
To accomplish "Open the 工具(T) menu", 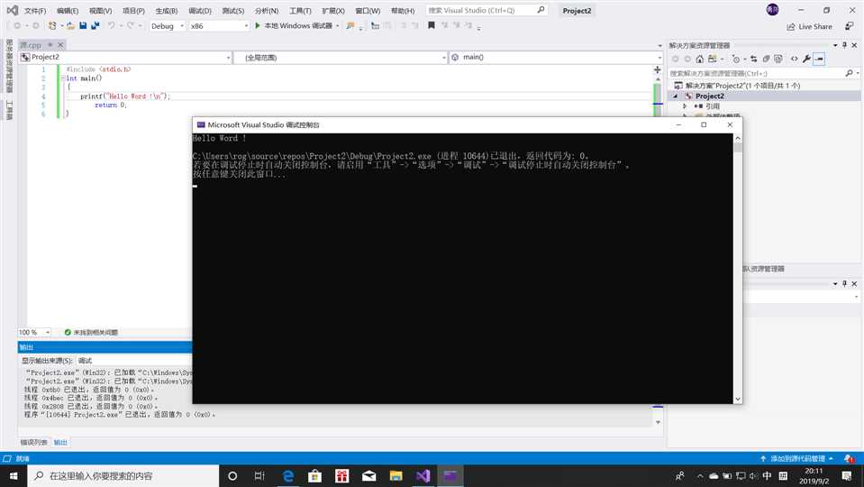I will tap(300, 11).
